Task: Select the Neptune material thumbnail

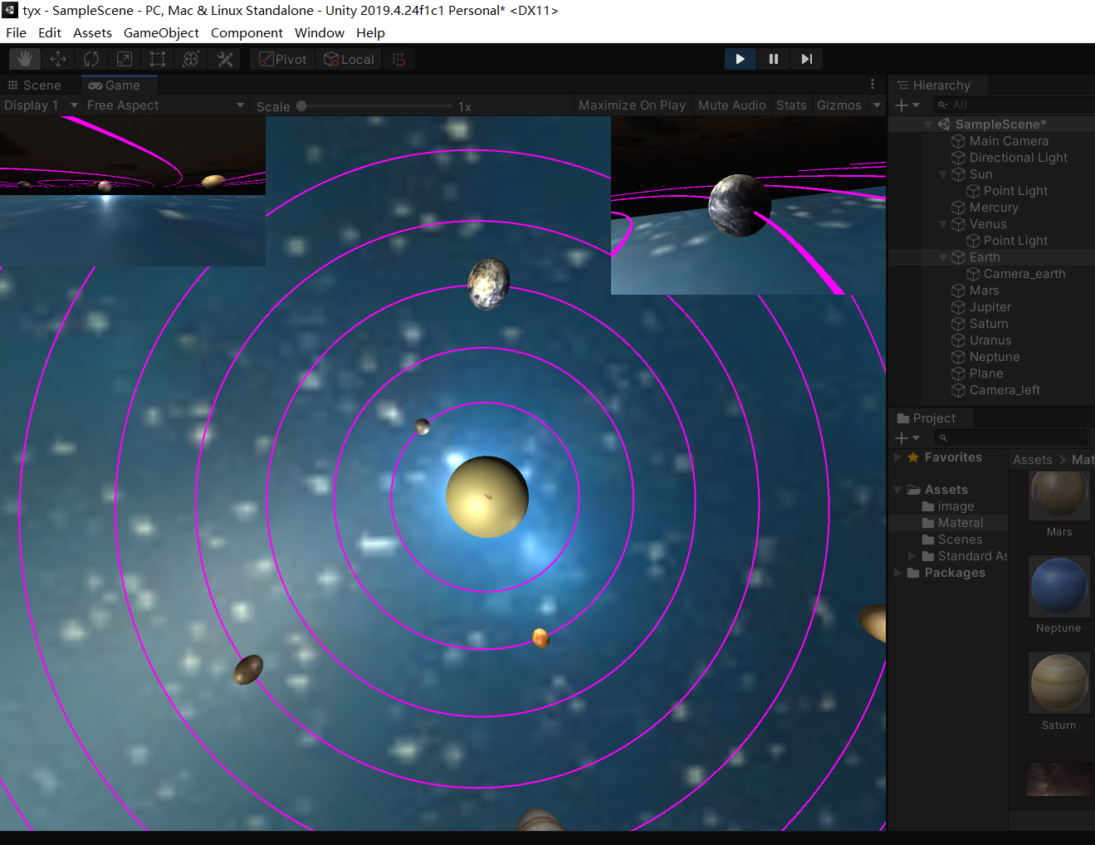Action: [x=1058, y=586]
